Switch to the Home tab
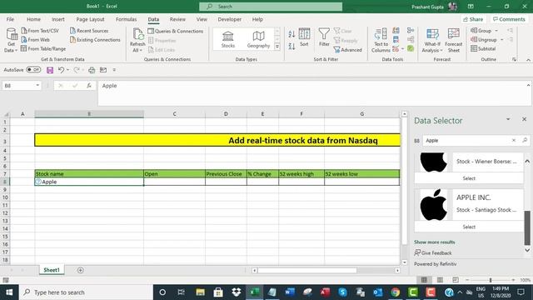 [x=33, y=19]
